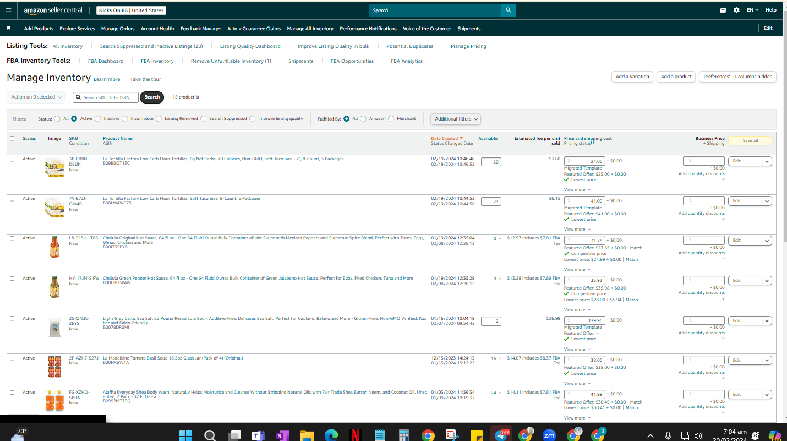Open the EN language dropdown
787x441 pixels.
752,10
